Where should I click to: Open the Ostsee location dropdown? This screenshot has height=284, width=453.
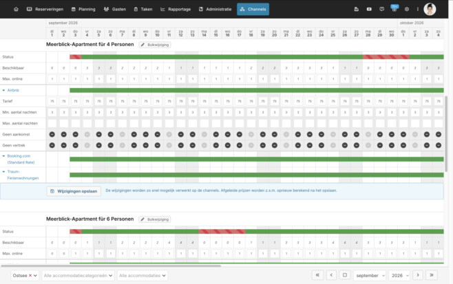point(25,275)
